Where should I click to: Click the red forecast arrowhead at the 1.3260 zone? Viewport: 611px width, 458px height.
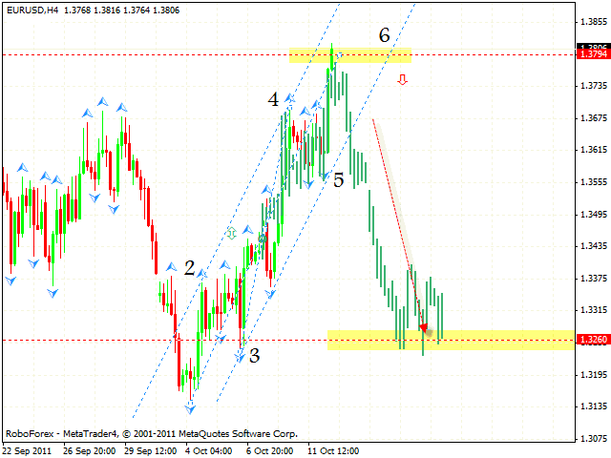pyautogui.click(x=424, y=327)
